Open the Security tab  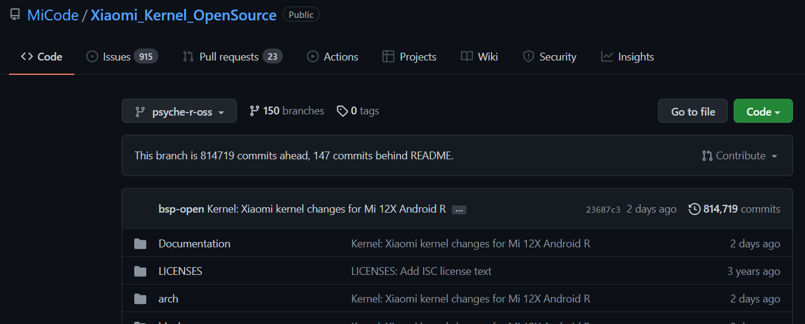point(550,57)
